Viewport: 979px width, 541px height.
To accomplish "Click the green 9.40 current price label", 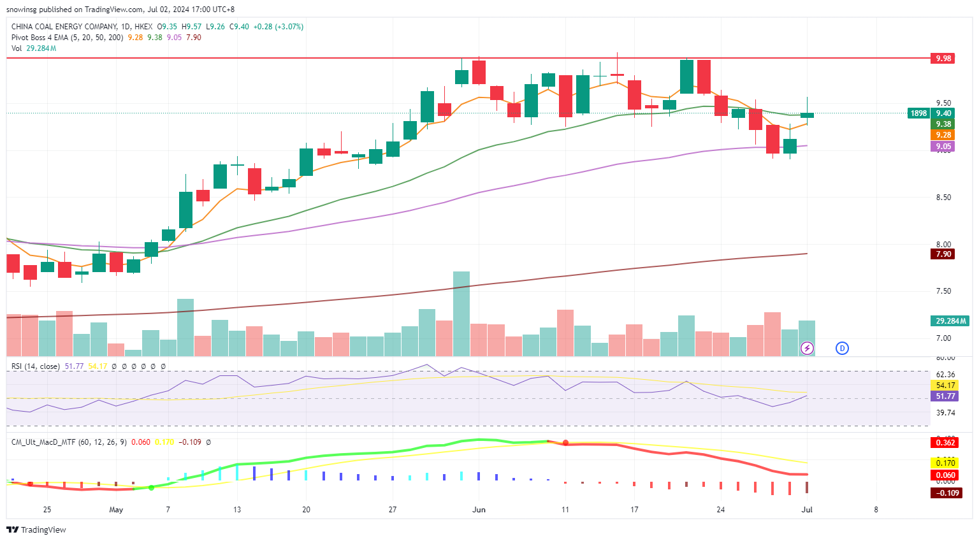I will pyautogui.click(x=943, y=113).
